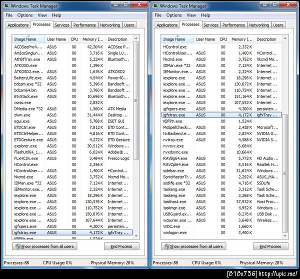This screenshot has height=279, width=300.
Task: Select BtvStack.exe process row
Action: pos(72,96)
